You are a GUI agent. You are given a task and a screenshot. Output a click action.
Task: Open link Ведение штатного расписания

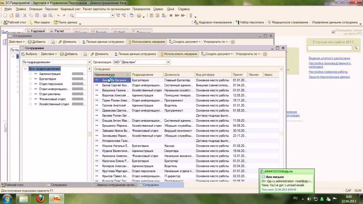pyautogui.click(x=329, y=58)
